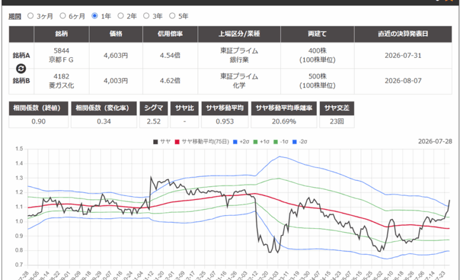Screen dimensions: 460x280
Task: Select the 3ヶ月 period radio button
Action: coord(30,16)
